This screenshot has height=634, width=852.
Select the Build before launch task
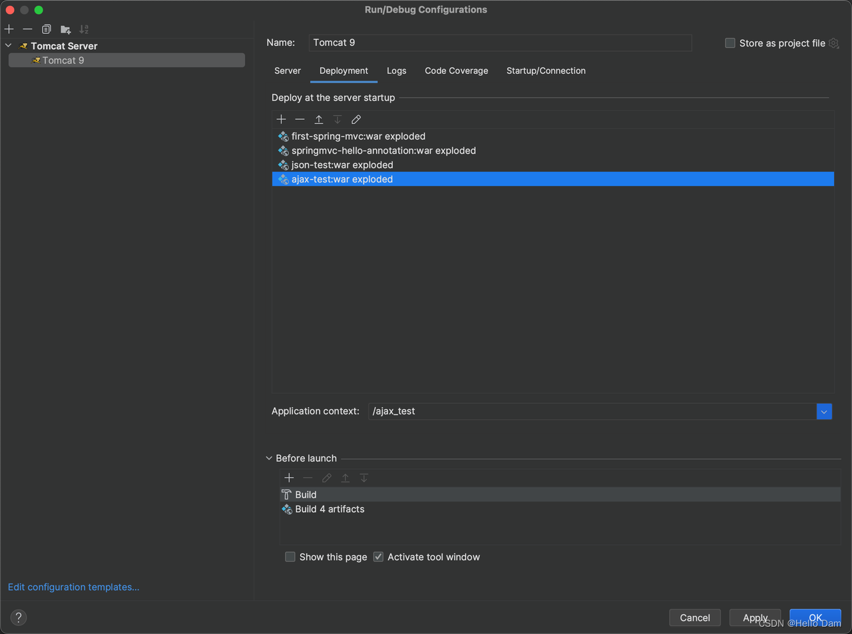560,494
